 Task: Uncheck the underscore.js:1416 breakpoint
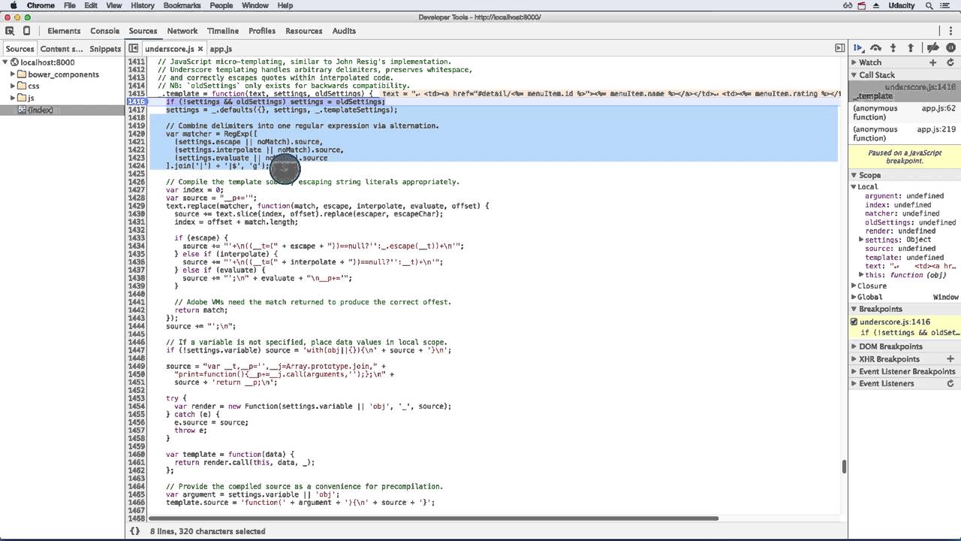854,322
